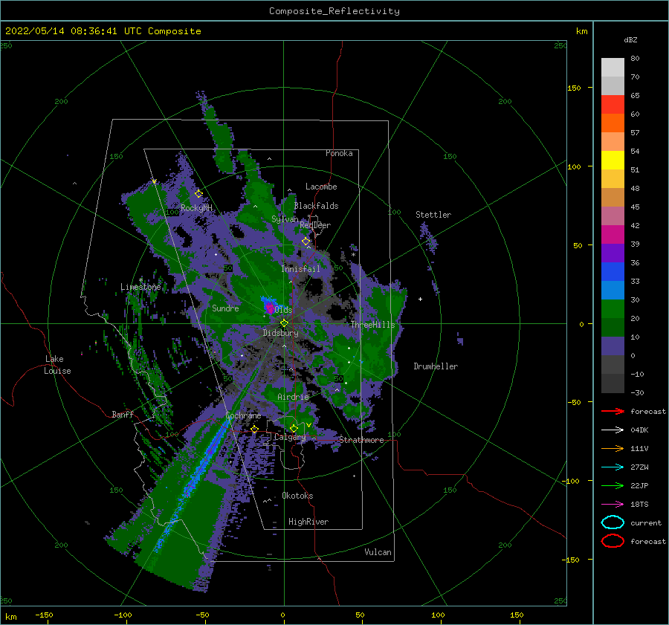Click the slate blue 0-10 dBZ swatch
Screen dimensions: 669x625
pyautogui.click(x=613, y=346)
